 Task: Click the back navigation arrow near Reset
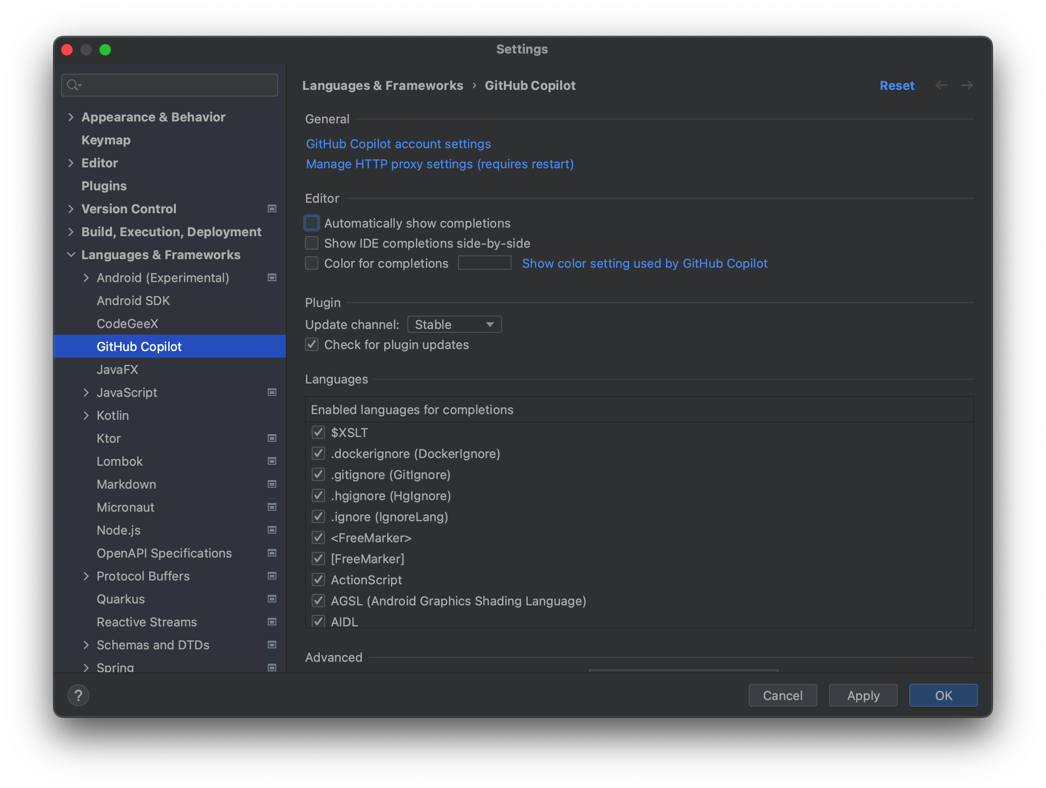(942, 85)
